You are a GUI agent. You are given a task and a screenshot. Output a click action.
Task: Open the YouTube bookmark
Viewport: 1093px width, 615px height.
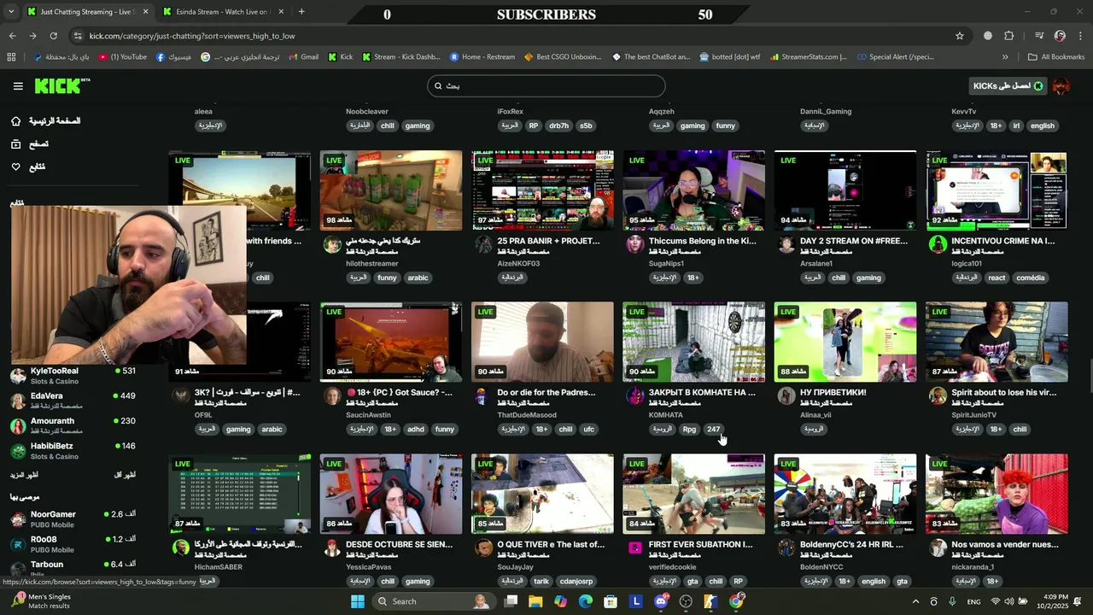[x=123, y=57]
